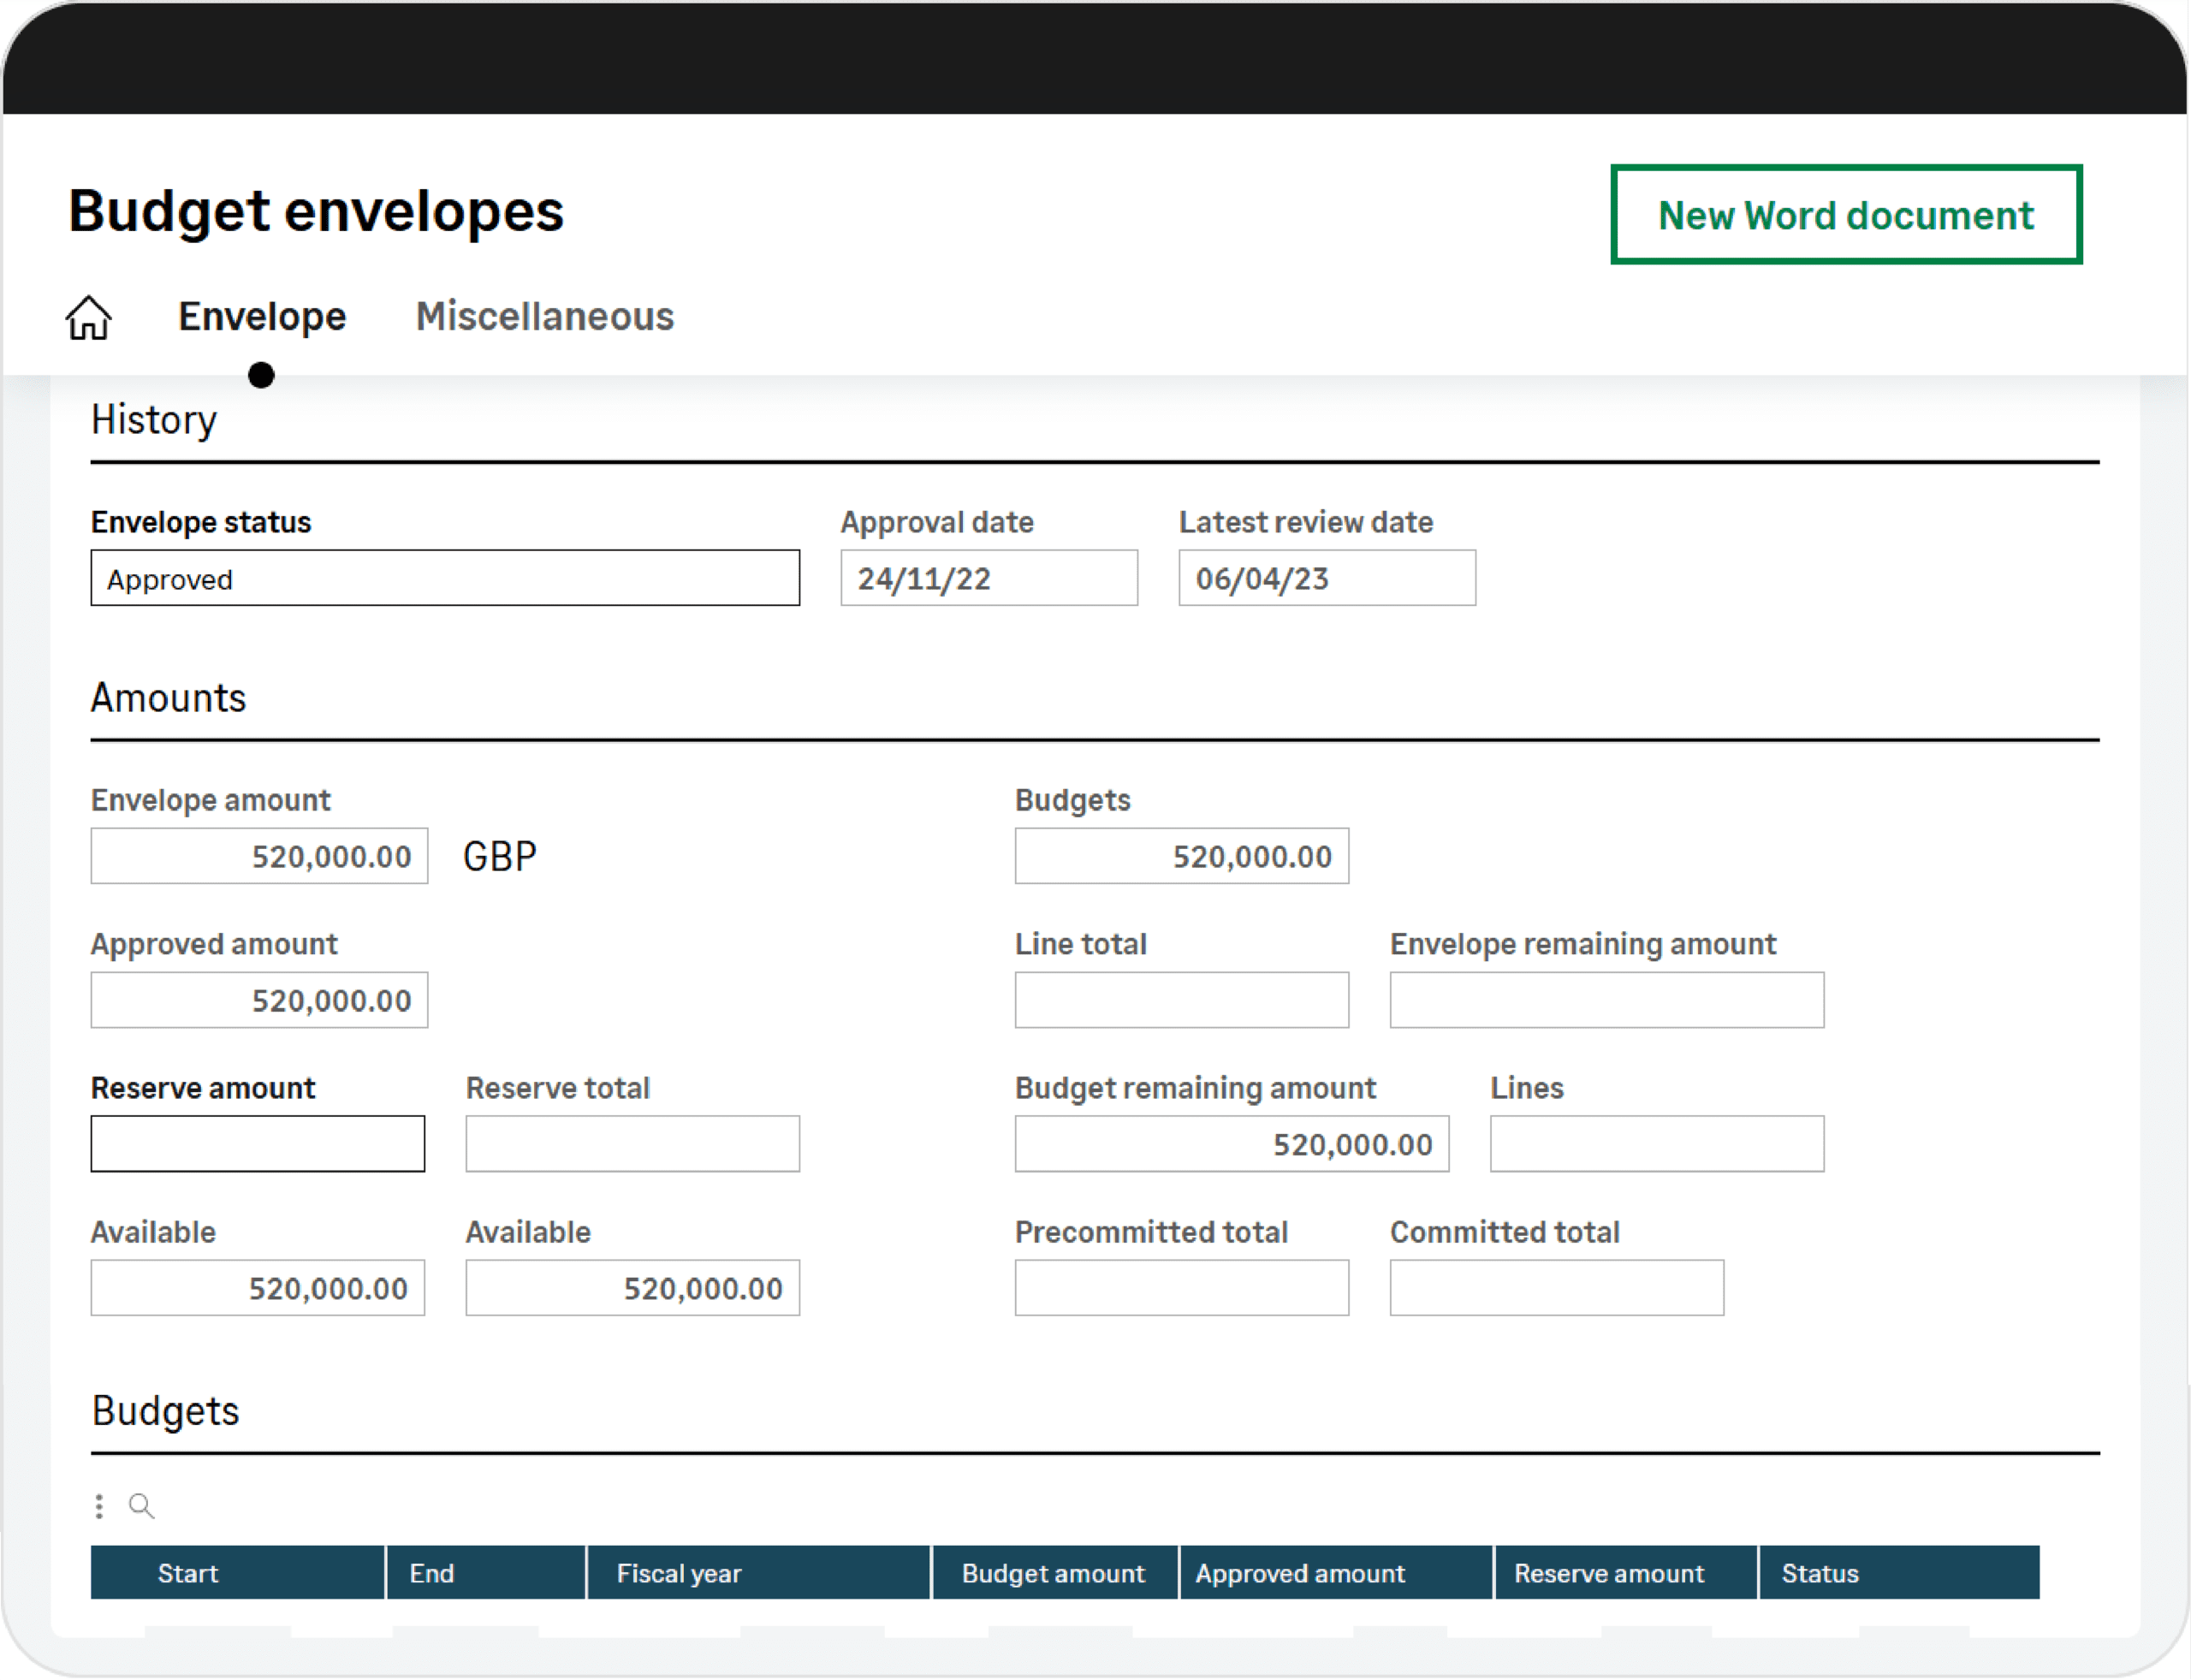Select the Committed total field
Image resolution: width=2191 pixels, height=1680 pixels.
[1556, 1288]
